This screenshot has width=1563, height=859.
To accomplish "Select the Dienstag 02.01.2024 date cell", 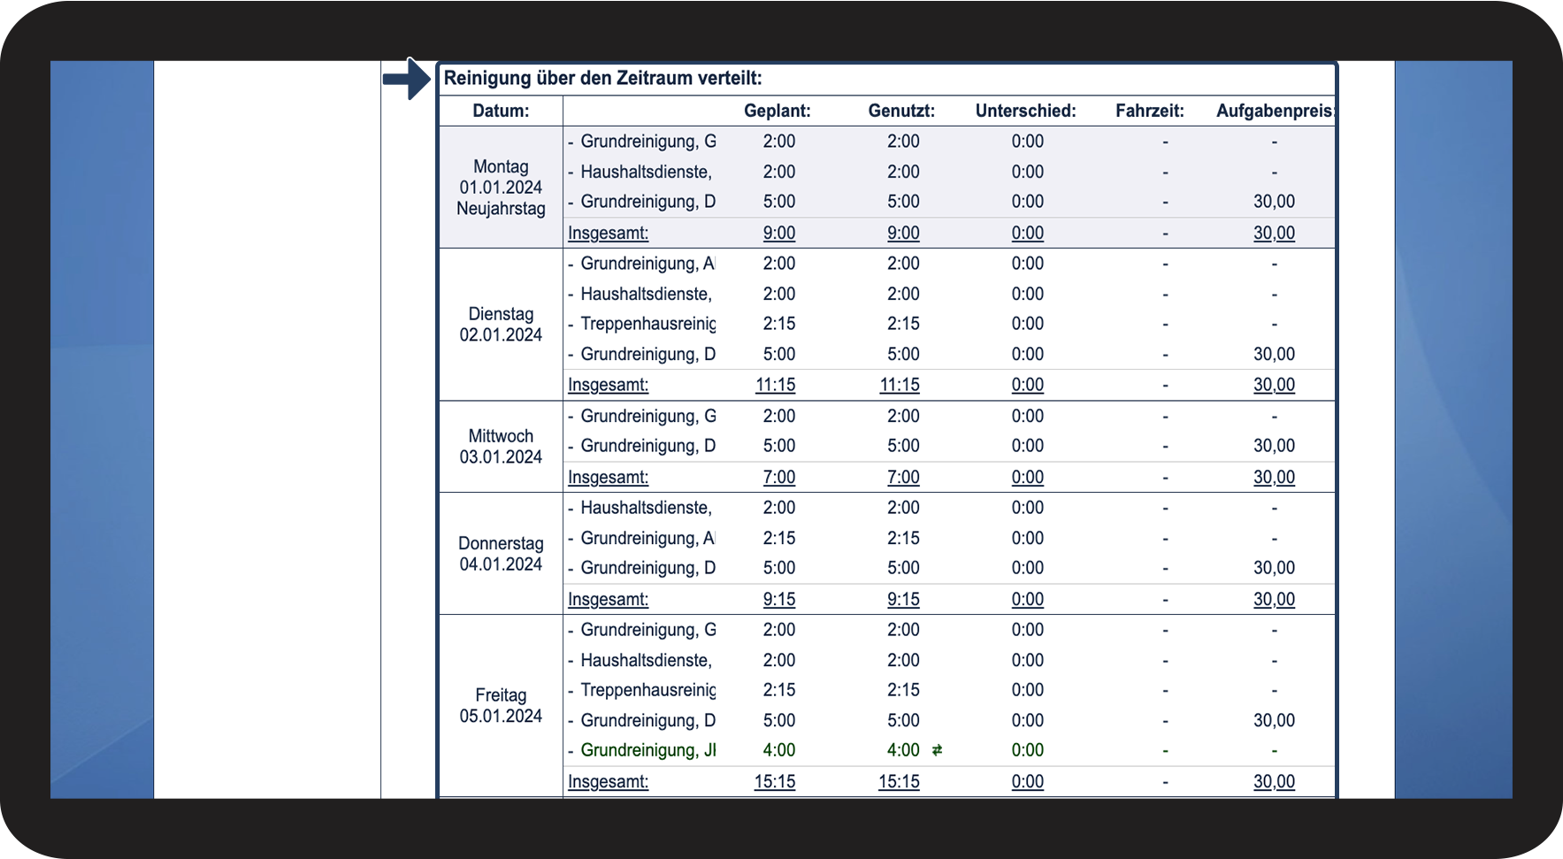I will (x=501, y=325).
